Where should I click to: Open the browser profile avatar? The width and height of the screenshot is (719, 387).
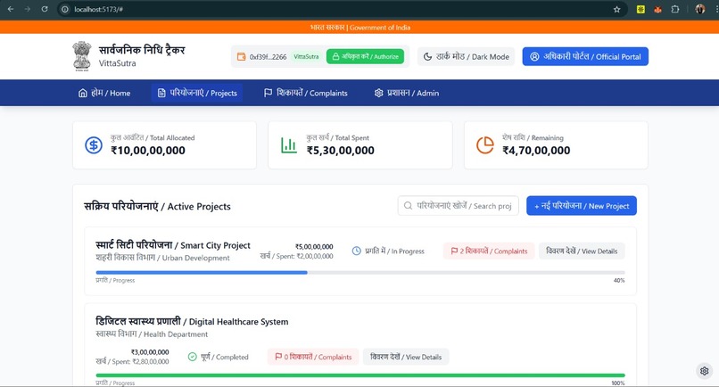[x=699, y=9]
